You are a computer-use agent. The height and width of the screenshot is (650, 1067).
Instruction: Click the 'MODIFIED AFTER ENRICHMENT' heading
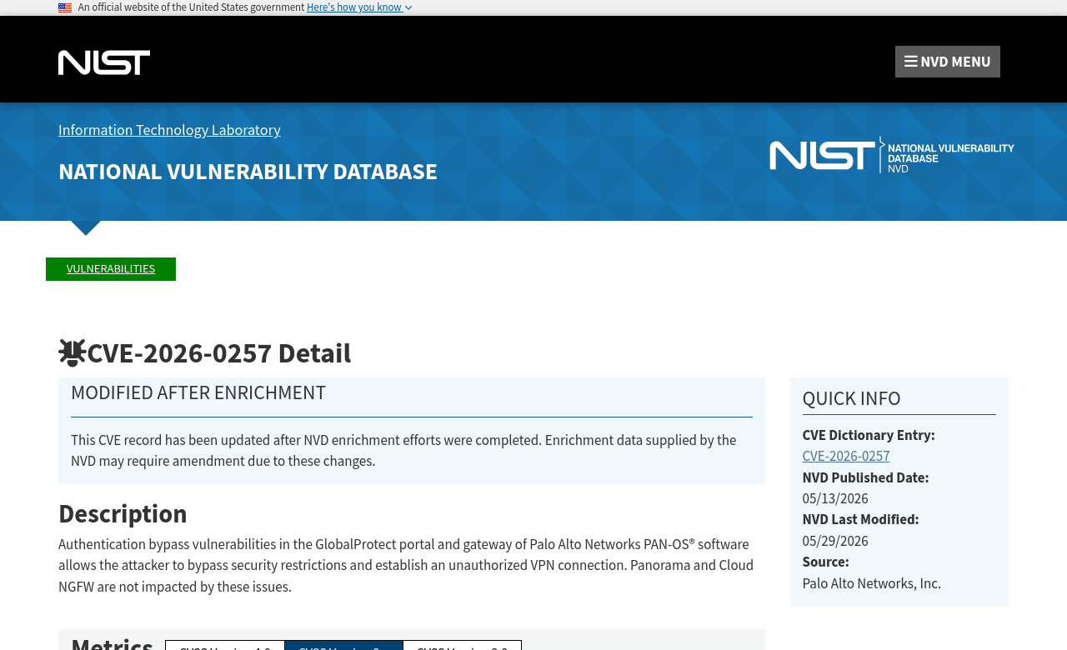click(x=198, y=392)
